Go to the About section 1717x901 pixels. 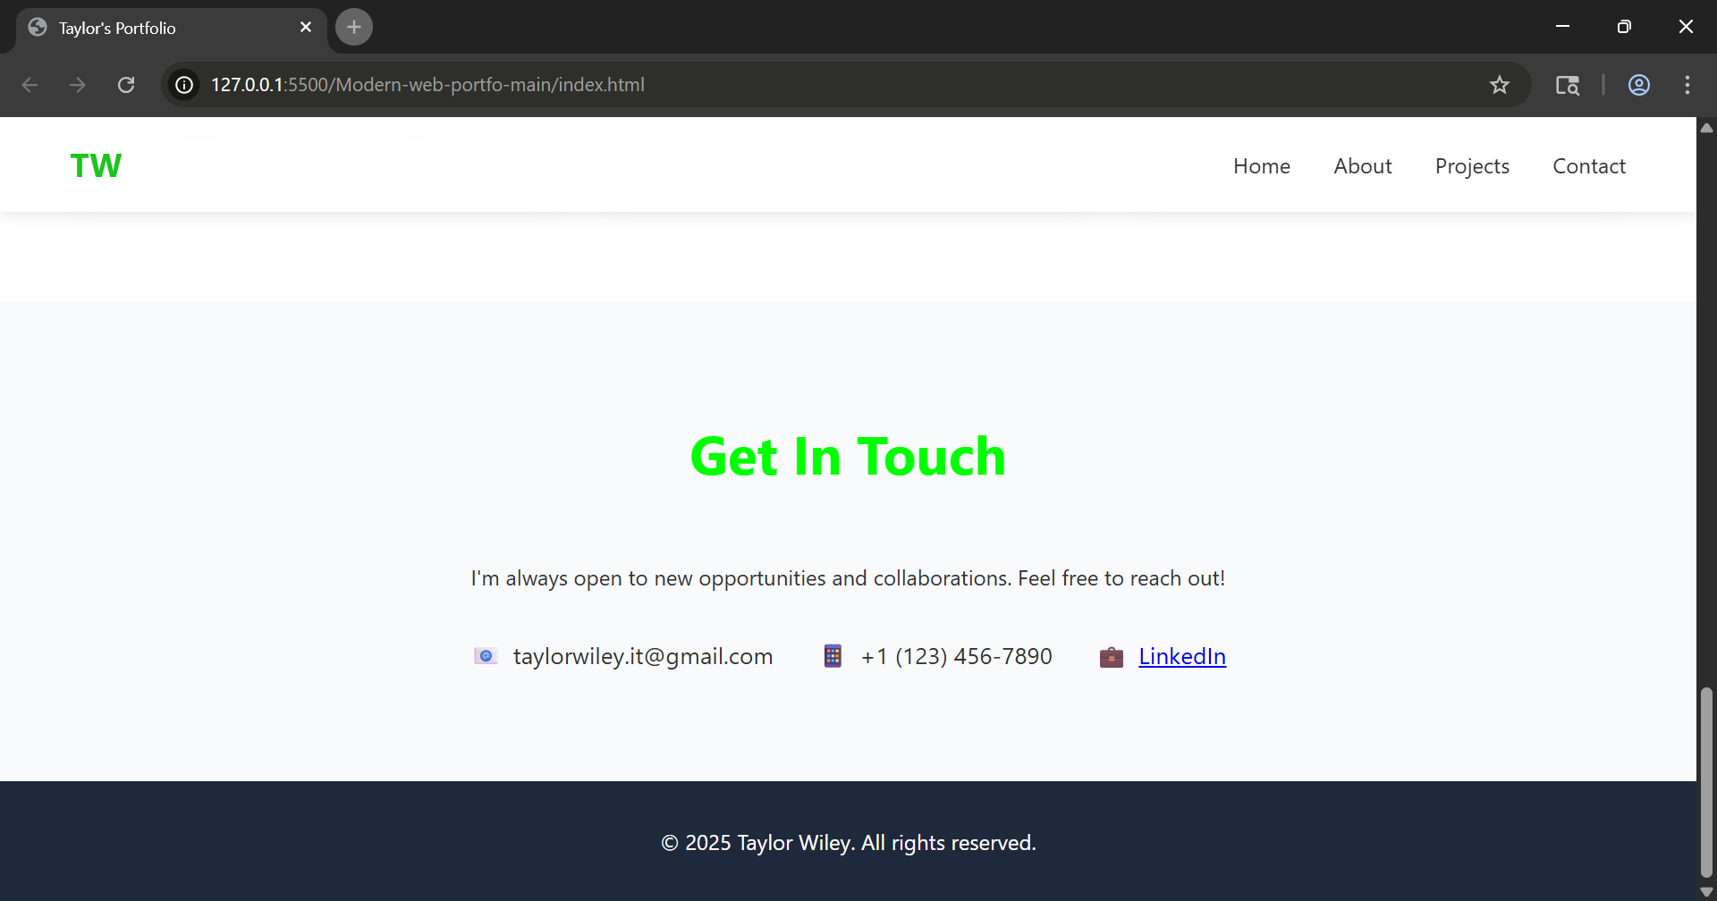(1362, 166)
